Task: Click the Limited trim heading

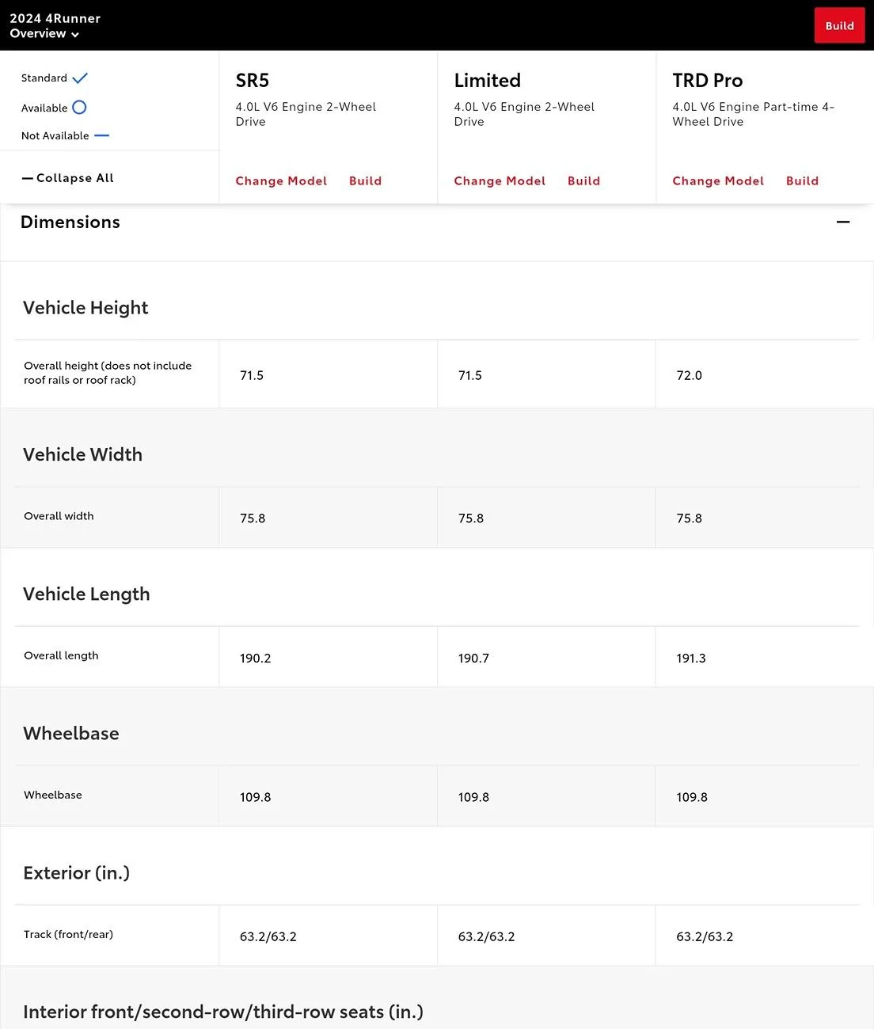Action: [x=488, y=81]
